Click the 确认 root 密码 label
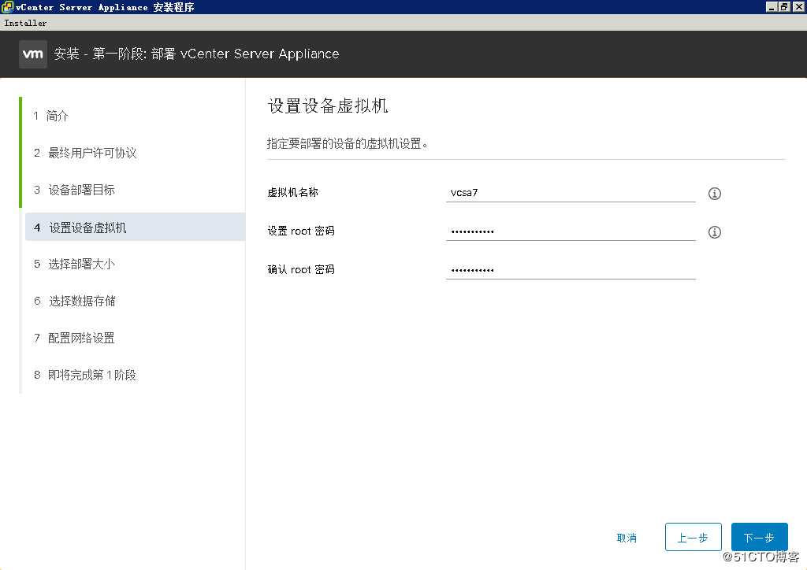Image resolution: width=807 pixels, height=570 pixels. pyautogui.click(x=300, y=269)
